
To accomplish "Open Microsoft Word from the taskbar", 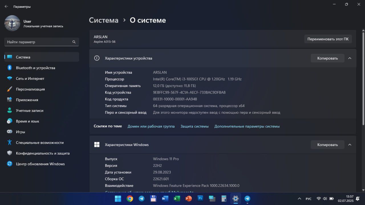I will [165, 198].
